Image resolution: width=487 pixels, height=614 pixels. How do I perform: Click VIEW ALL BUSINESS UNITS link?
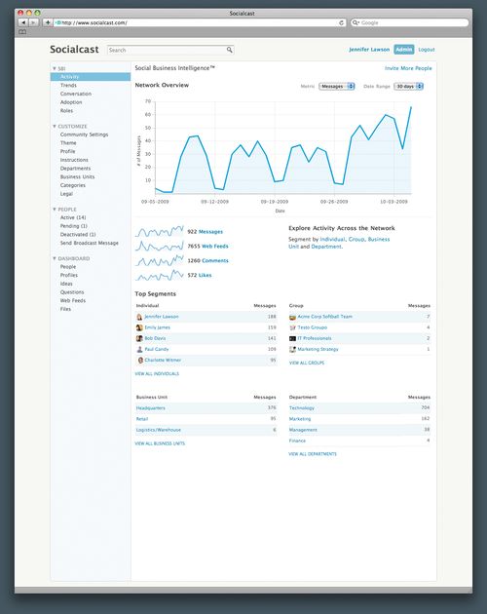point(160,443)
